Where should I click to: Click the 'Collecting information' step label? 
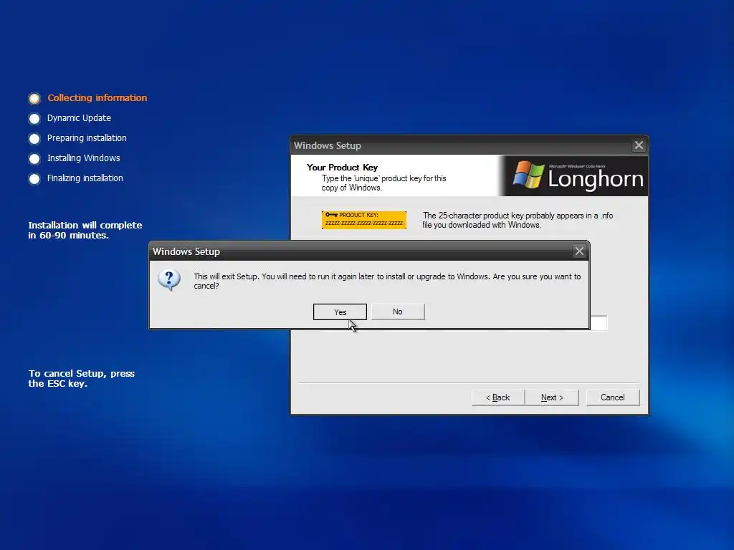97,97
